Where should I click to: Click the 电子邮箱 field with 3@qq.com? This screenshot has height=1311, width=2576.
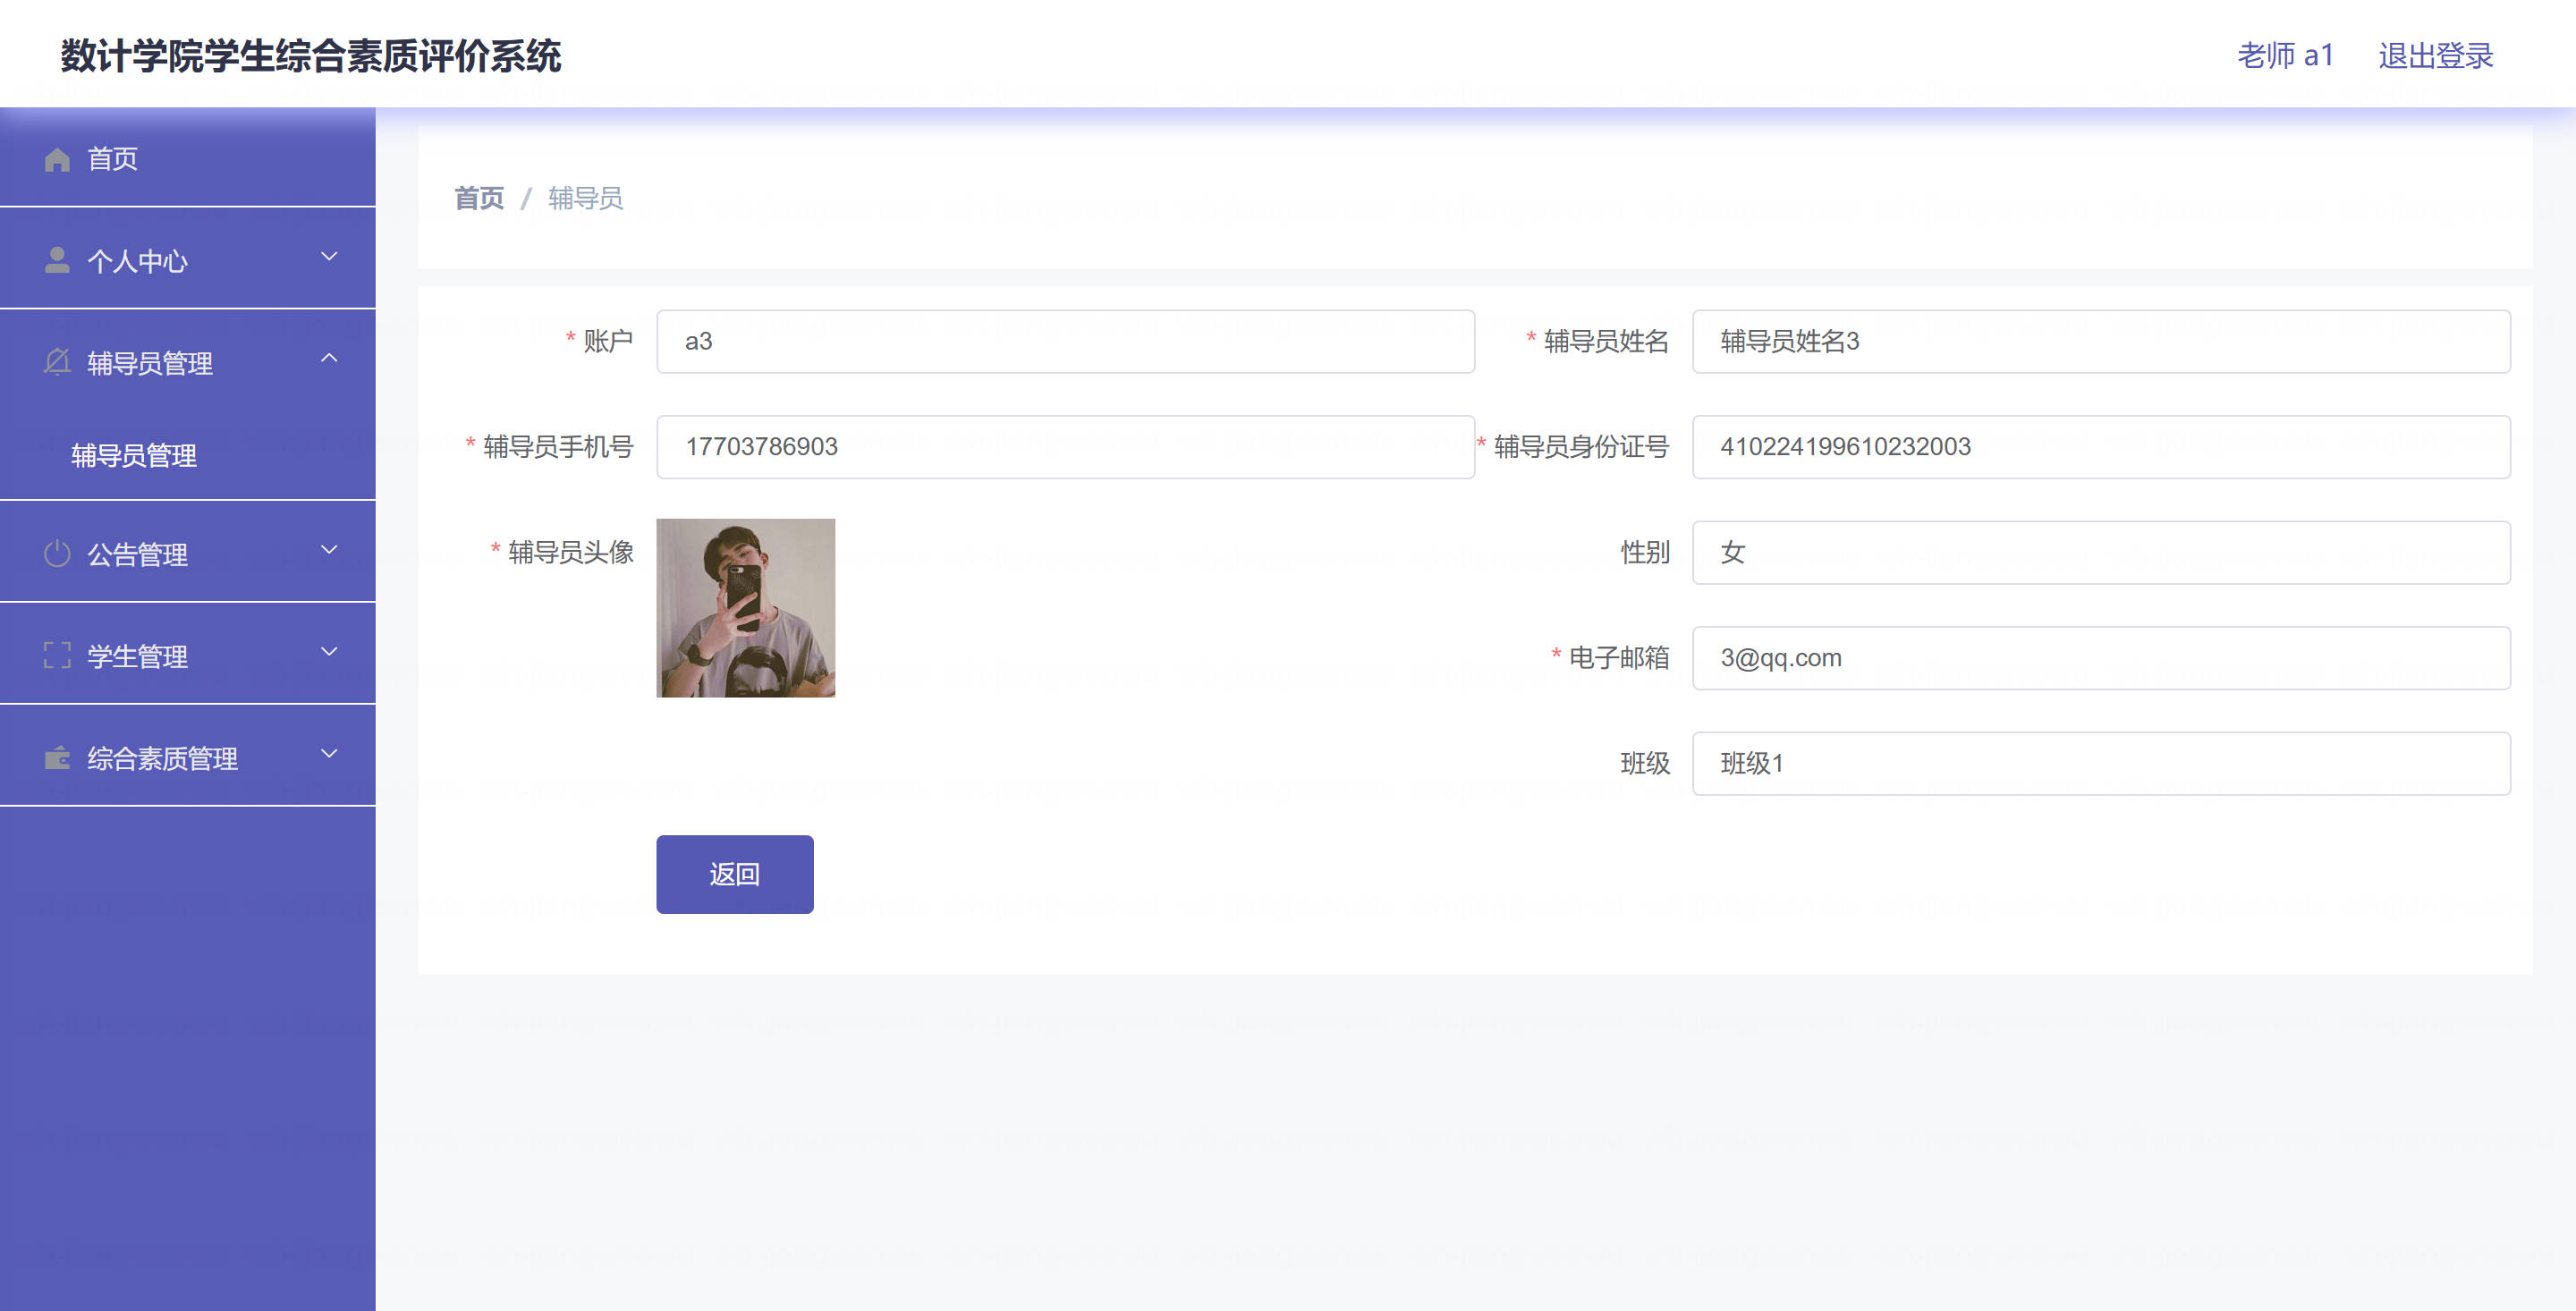click(x=2101, y=658)
